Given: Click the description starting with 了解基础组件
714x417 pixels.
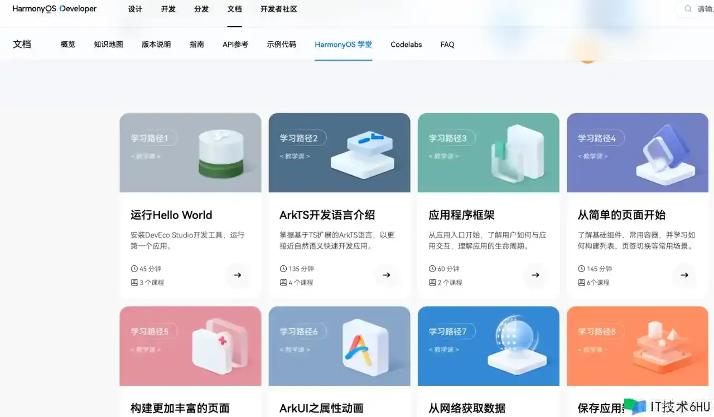Looking at the screenshot, I should click(x=636, y=240).
